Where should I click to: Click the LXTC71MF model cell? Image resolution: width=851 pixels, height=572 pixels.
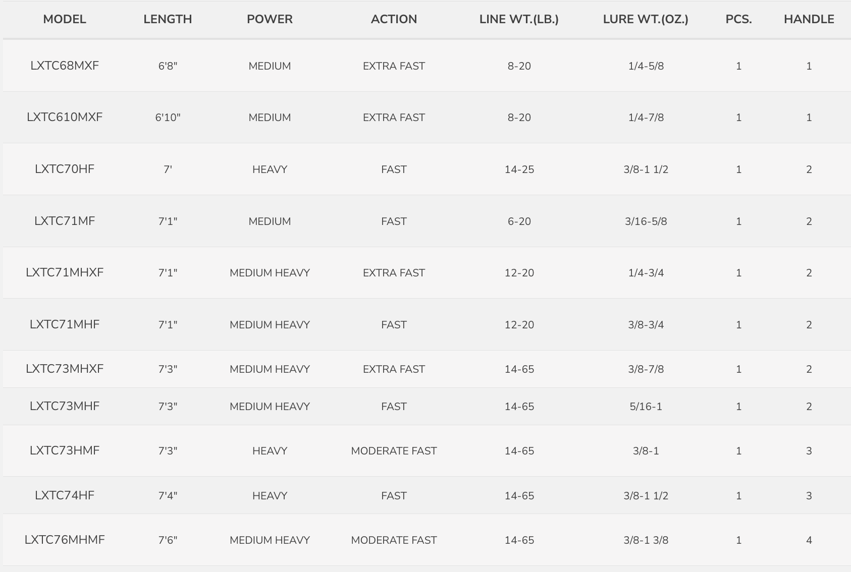pos(65,221)
